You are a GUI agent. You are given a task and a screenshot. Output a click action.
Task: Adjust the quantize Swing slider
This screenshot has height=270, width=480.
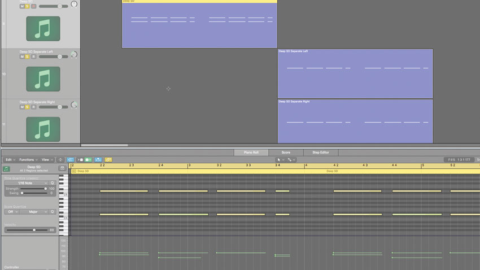(x=34, y=193)
